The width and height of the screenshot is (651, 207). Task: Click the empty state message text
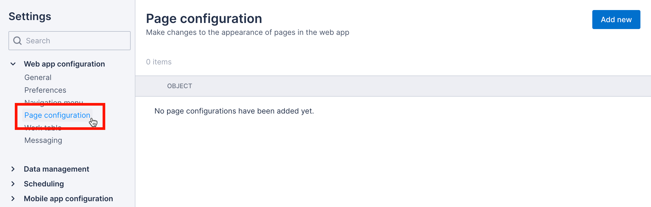[234, 111]
